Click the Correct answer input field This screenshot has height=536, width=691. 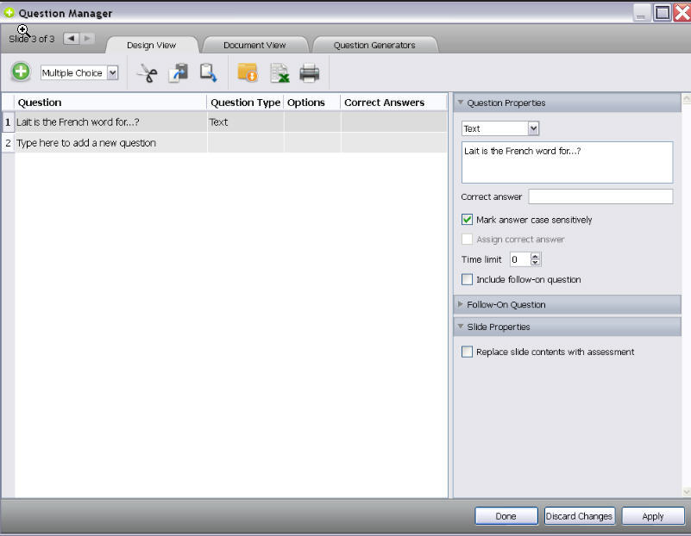600,196
